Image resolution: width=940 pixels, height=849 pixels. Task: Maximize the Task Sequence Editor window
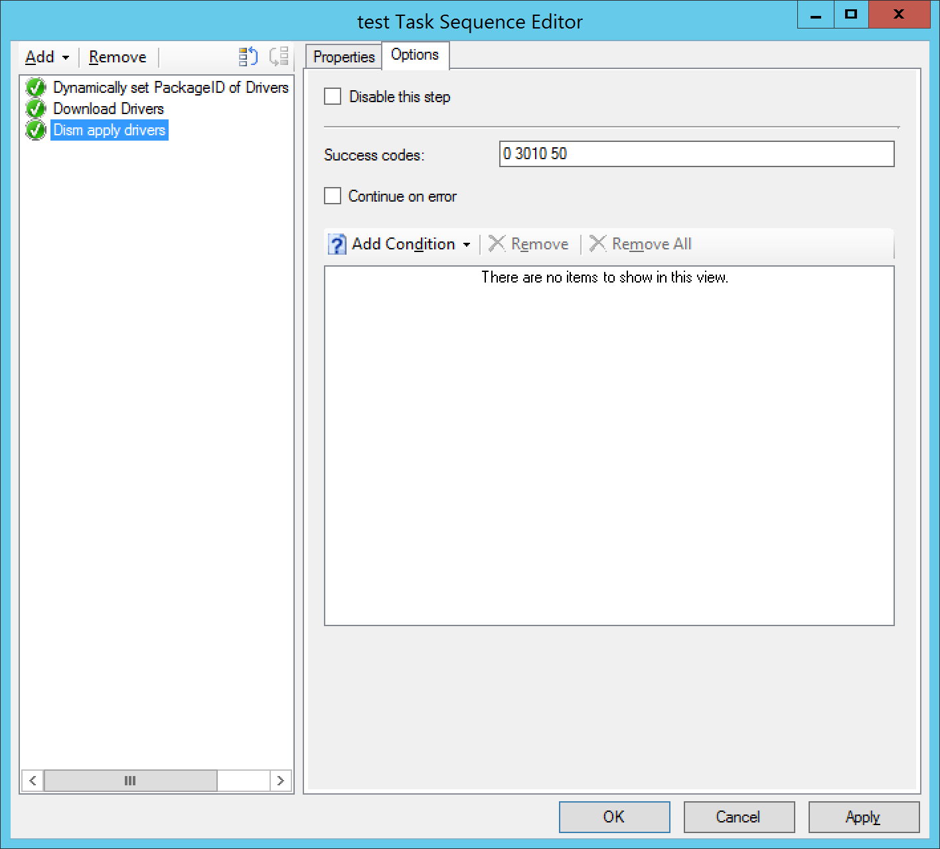(851, 14)
